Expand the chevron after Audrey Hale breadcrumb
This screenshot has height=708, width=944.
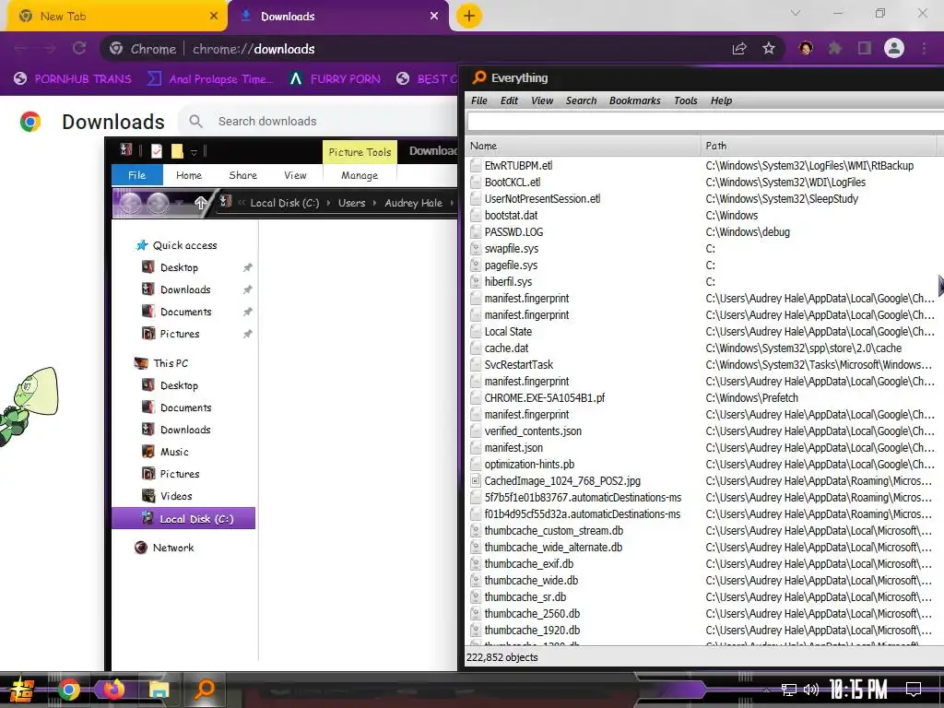[x=452, y=203]
